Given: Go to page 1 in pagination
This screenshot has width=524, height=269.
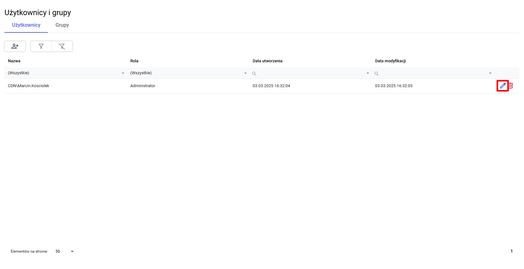Looking at the screenshot, I should click(x=512, y=251).
